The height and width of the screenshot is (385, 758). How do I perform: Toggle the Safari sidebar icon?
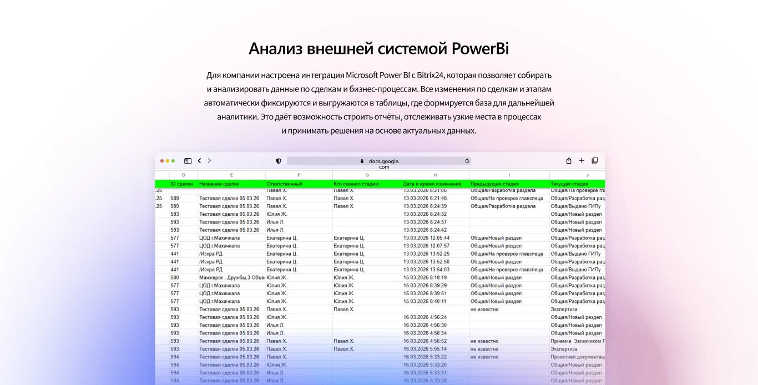[188, 161]
